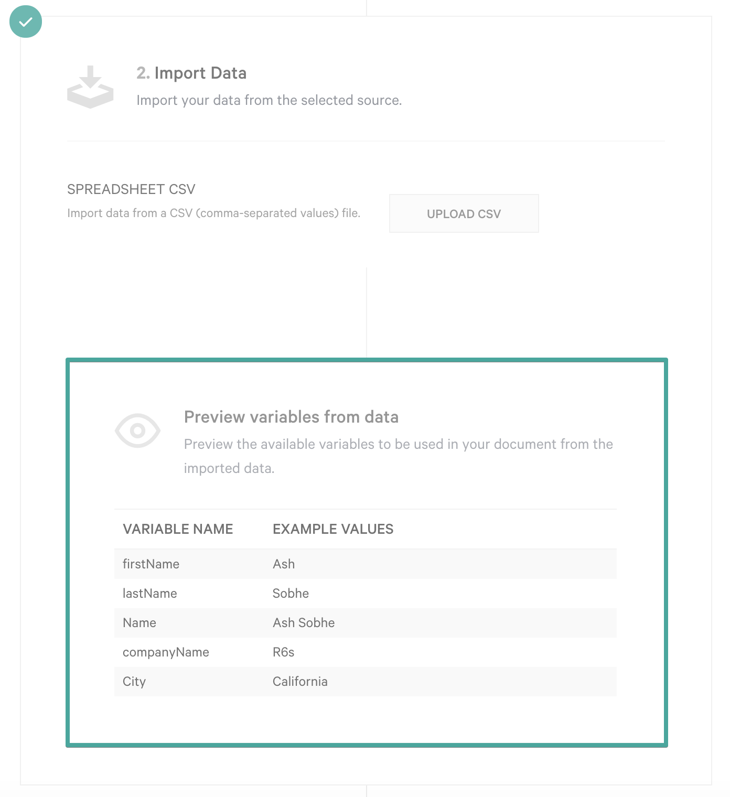Select the firstName variable row
The width and height of the screenshot is (730, 797).
click(x=151, y=564)
